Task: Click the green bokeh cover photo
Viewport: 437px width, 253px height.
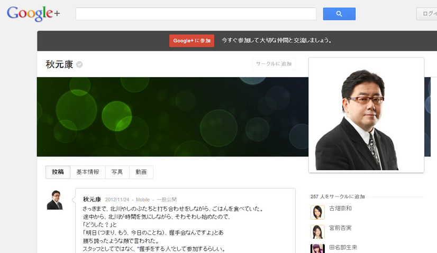Action: tap(172, 117)
